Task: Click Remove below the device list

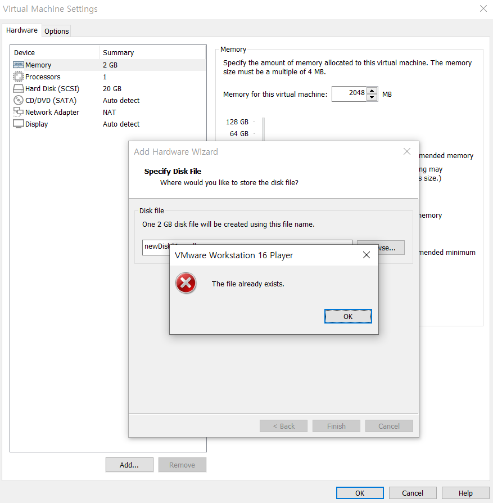Action: point(182,465)
